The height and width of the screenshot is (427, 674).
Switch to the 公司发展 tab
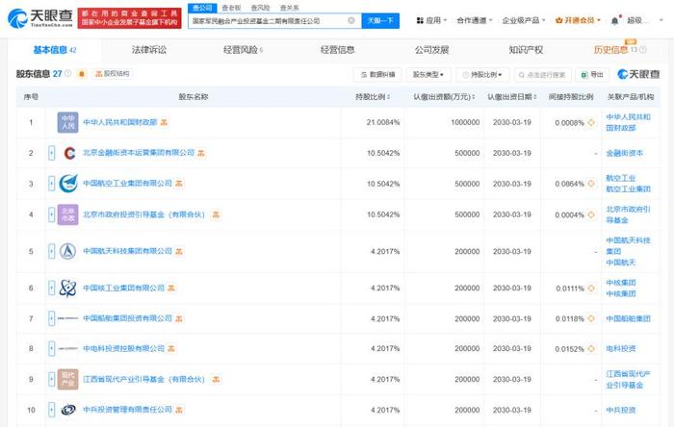click(x=431, y=50)
